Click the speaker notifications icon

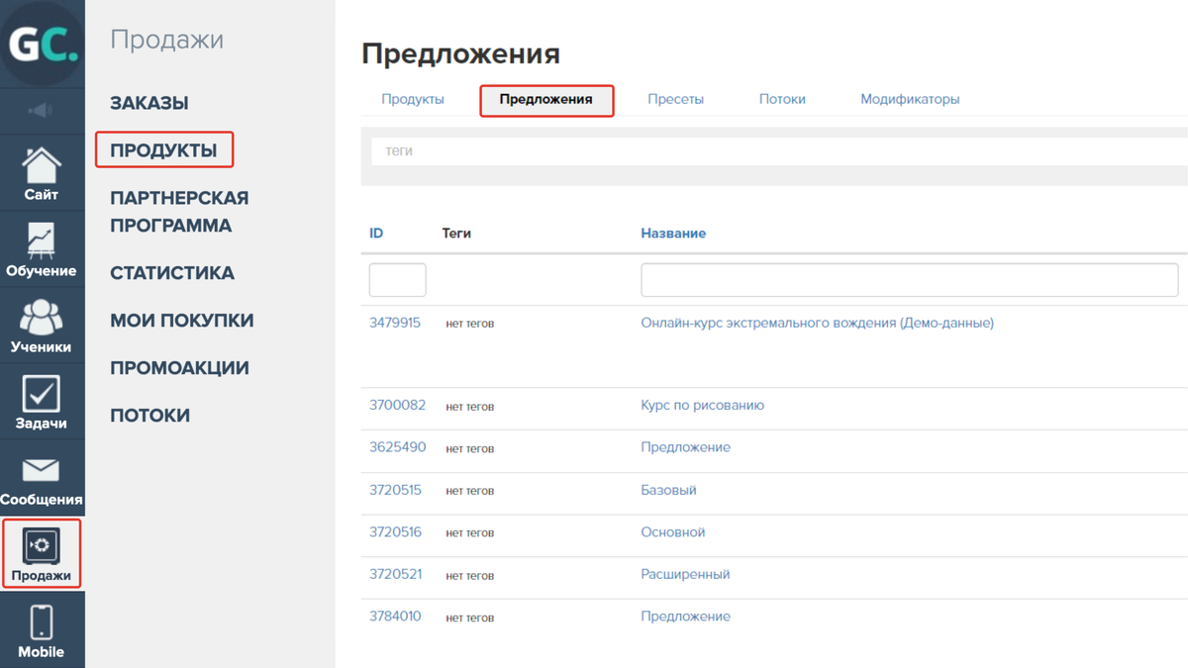tap(42, 110)
